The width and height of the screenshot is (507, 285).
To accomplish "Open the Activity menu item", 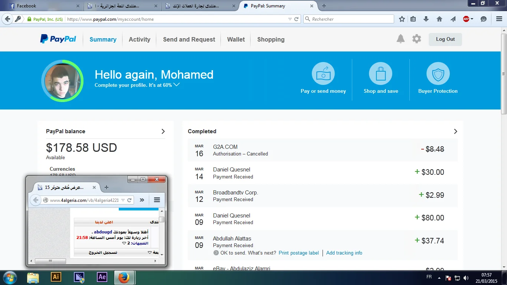I will point(140,39).
